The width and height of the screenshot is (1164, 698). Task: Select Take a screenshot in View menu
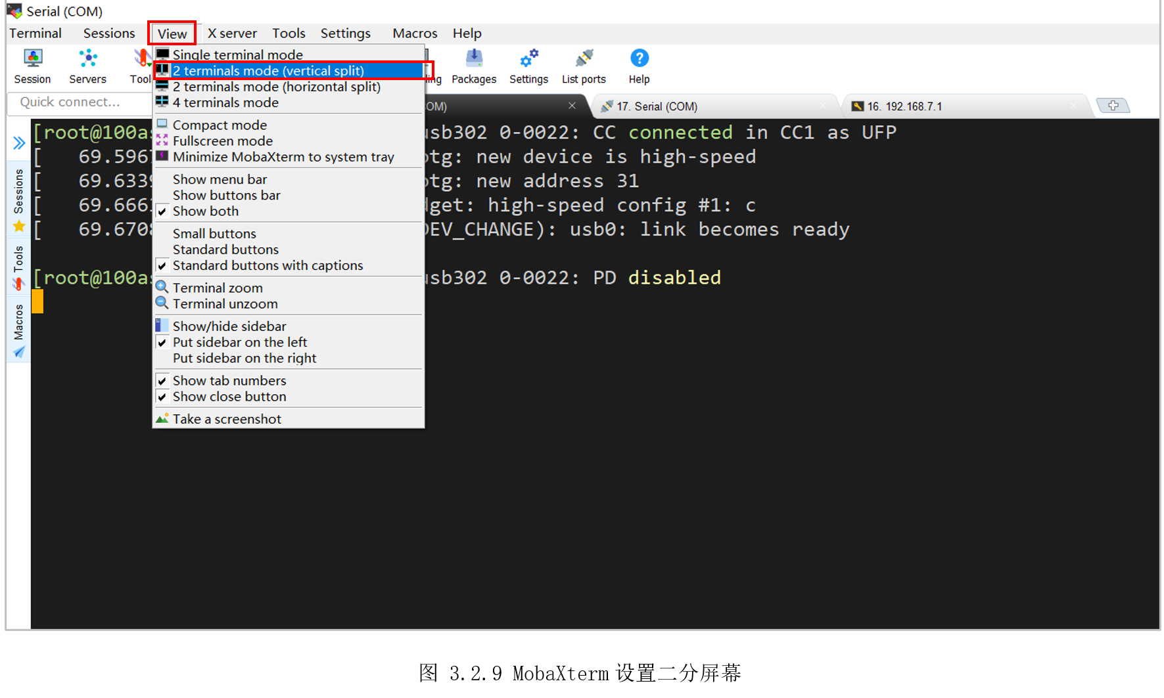click(227, 418)
